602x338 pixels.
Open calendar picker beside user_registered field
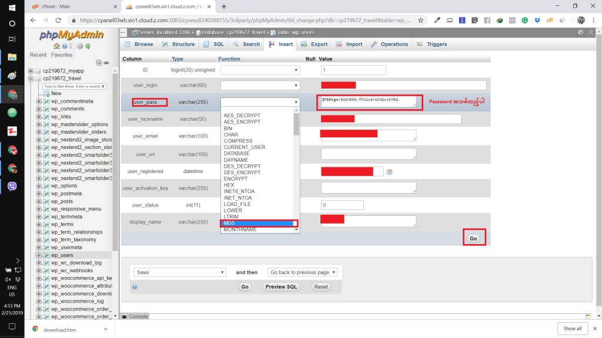pos(389,171)
